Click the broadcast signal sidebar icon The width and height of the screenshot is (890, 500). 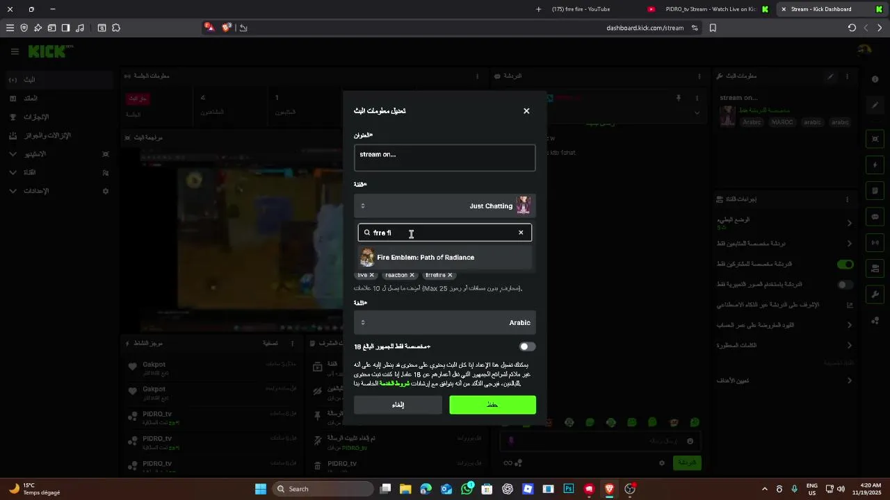tap(875, 242)
